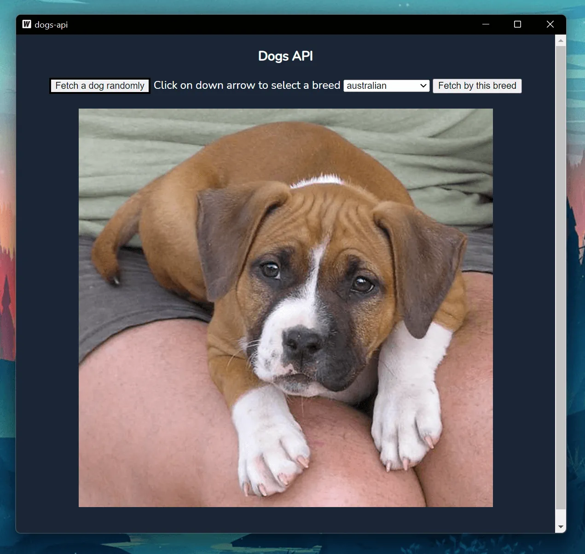Click the chevron arrow on breed selector

click(423, 86)
